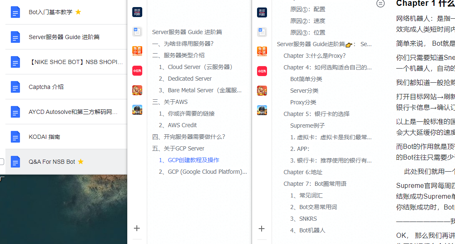Go to Chapter 6:地址 outline heading

[x=303, y=172]
